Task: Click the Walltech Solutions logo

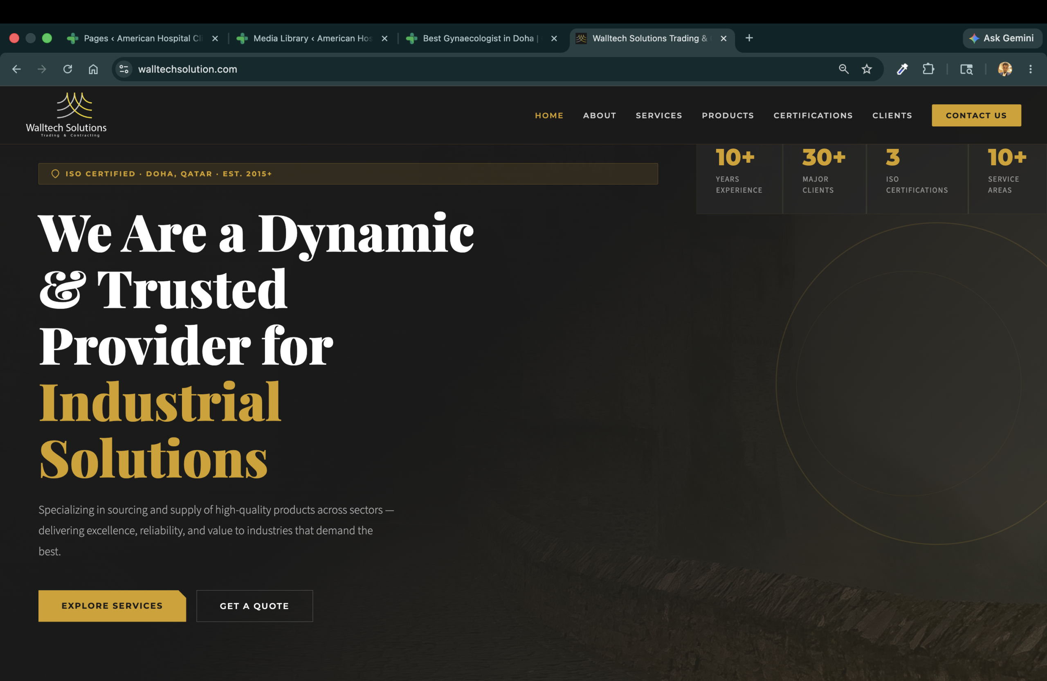Action: coord(66,115)
